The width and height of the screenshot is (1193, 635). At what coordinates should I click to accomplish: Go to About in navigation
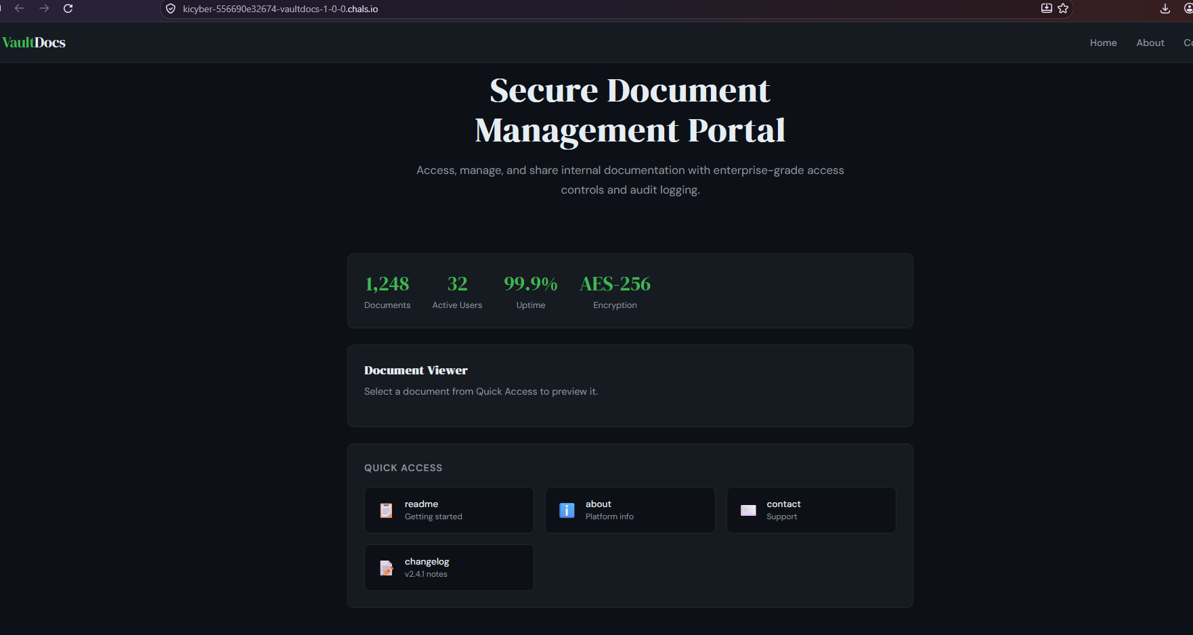[1150, 43]
